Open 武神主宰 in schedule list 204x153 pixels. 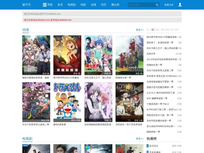click(151, 54)
